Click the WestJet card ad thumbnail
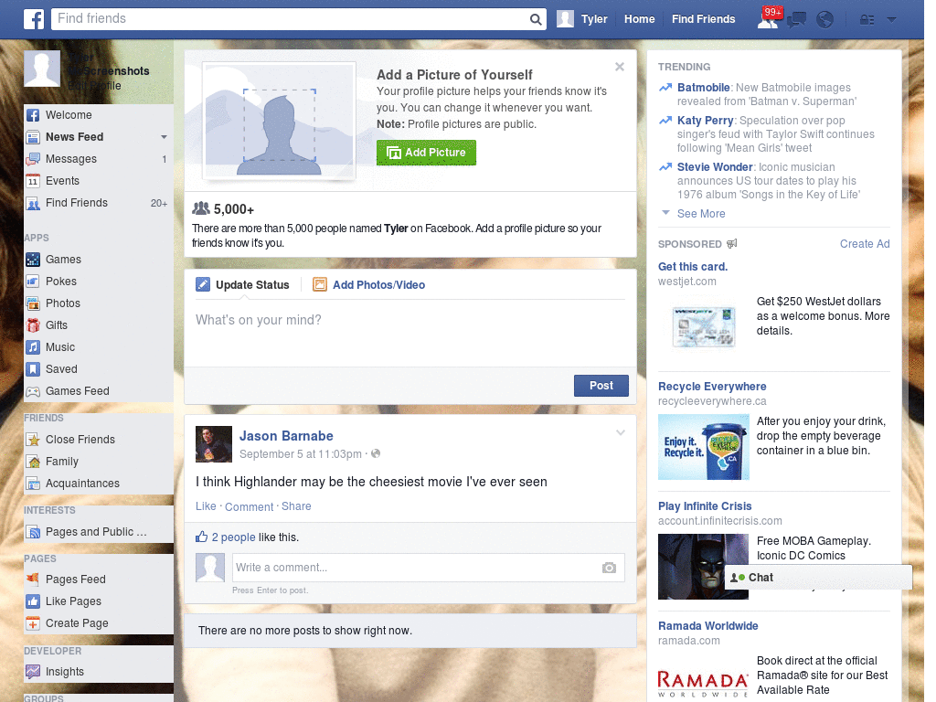The height and width of the screenshot is (702, 936). pyautogui.click(x=703, y=327)
